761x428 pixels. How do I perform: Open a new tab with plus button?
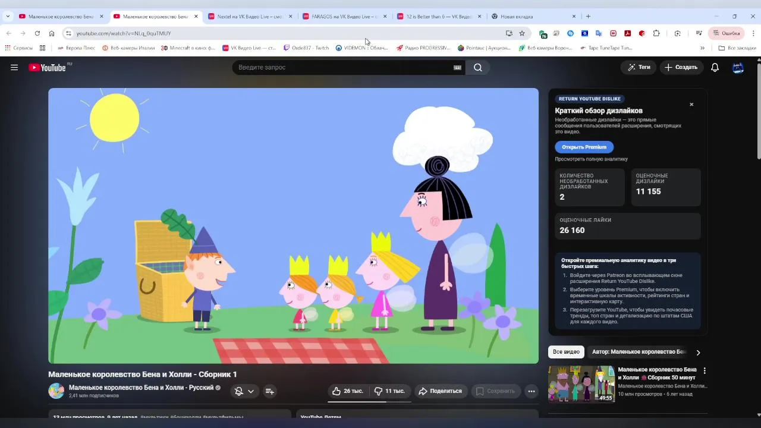tap(588, 16)
